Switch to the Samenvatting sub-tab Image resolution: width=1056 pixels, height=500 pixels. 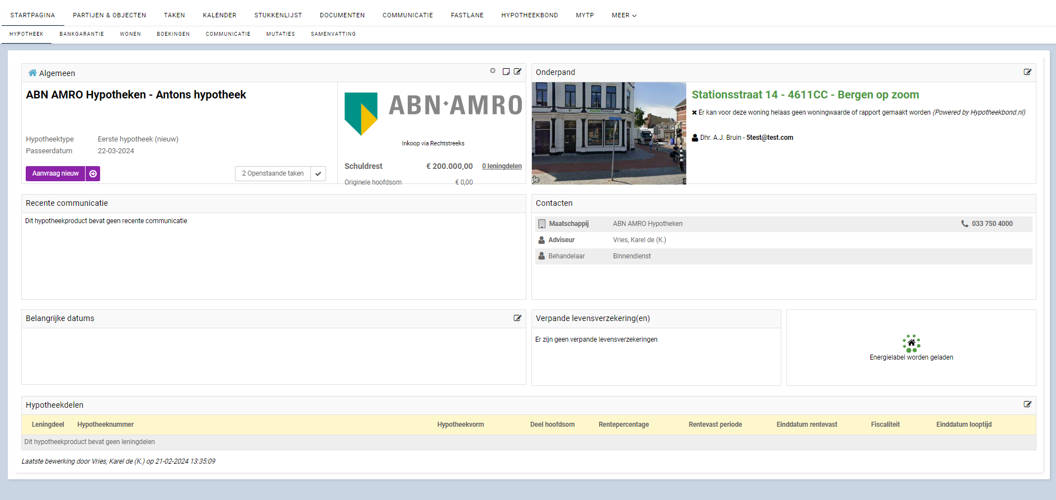[333, 34]
